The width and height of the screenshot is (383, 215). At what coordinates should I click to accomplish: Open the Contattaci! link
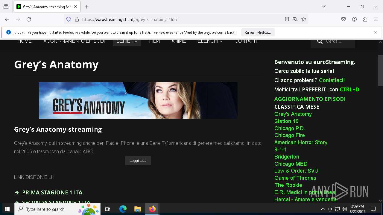pos(332,80)
